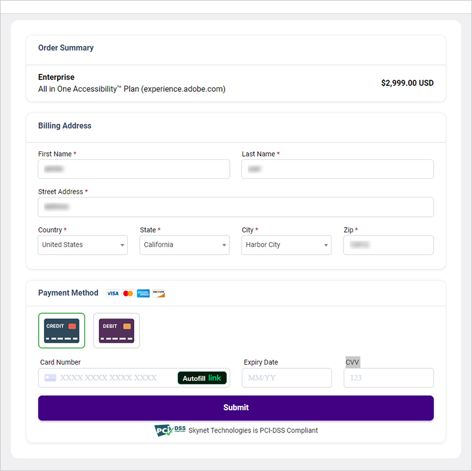Click the PCI DSS compliance badge
This screenshot has width=472, height=471.
tap(170, 430)
